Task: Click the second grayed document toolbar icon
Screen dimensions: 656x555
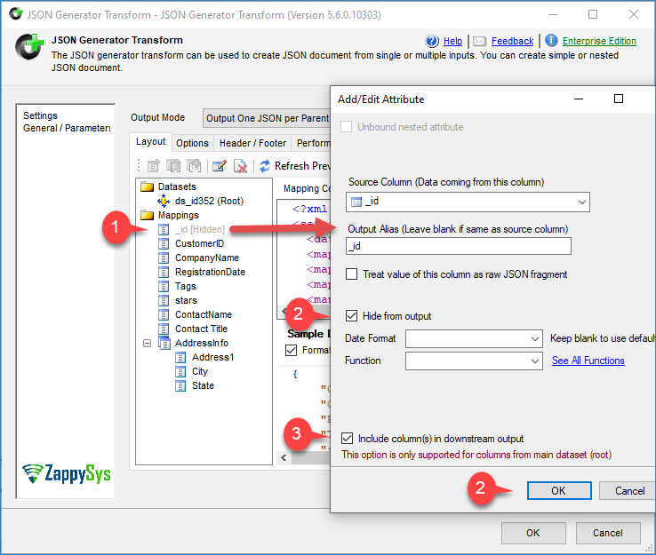Action: click(173, 166)
